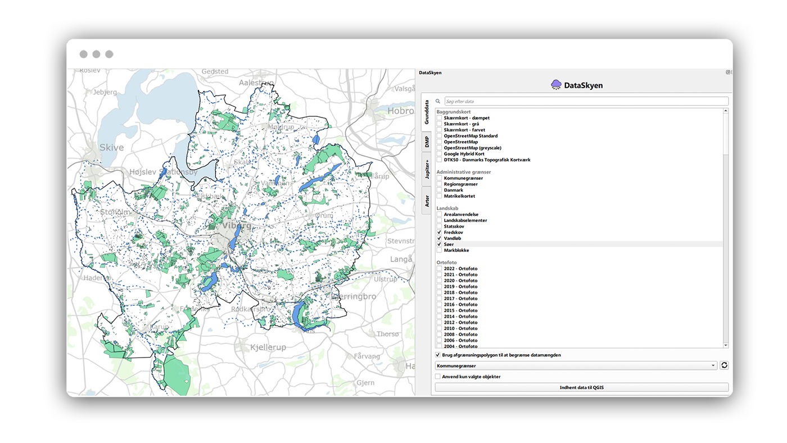Open the Kommunegrænser boundary dropdown

576,365
